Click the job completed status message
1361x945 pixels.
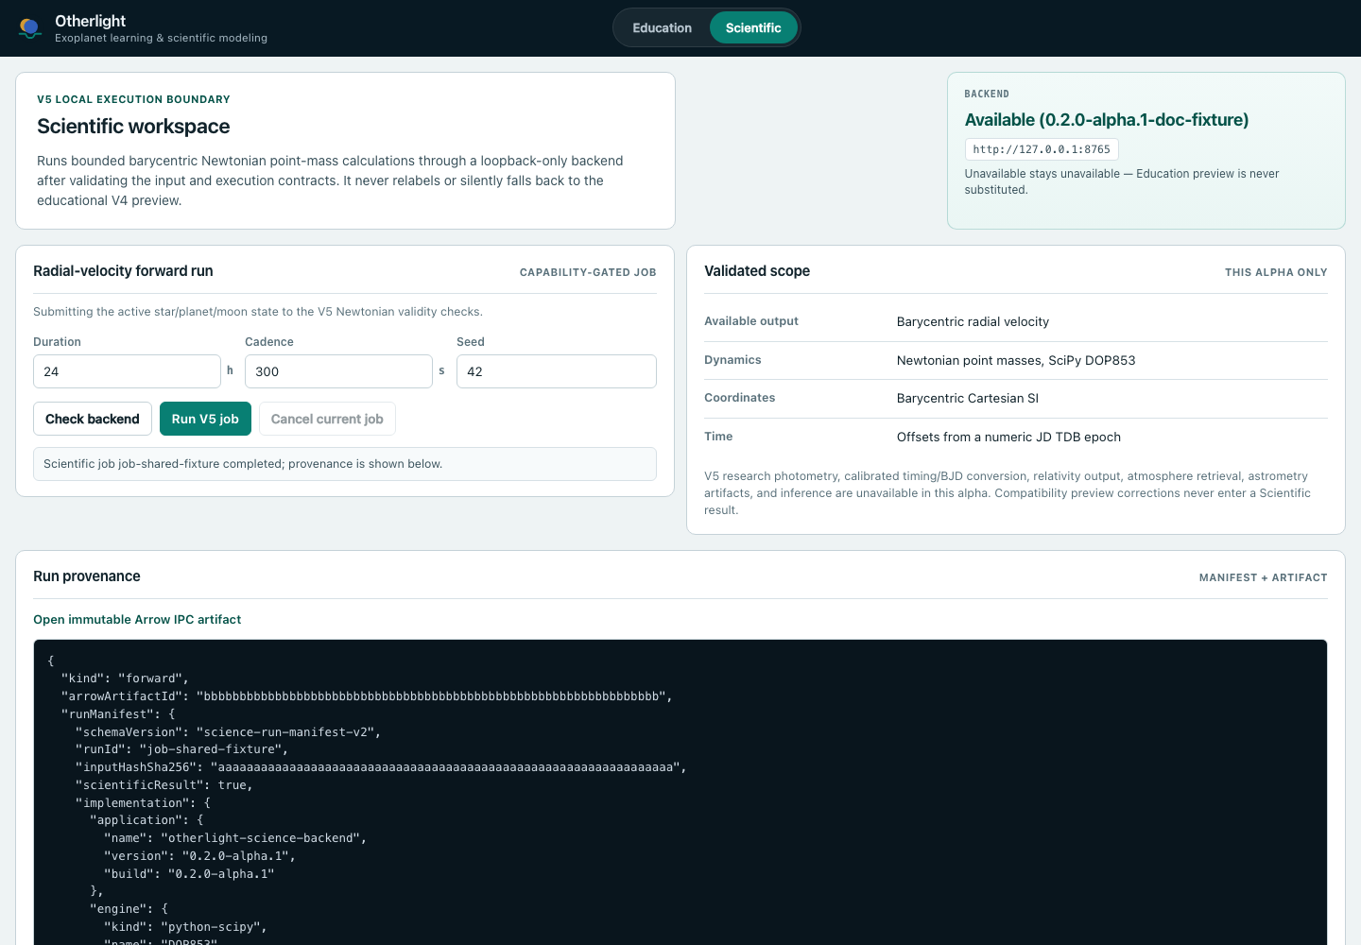click(345, 464)
